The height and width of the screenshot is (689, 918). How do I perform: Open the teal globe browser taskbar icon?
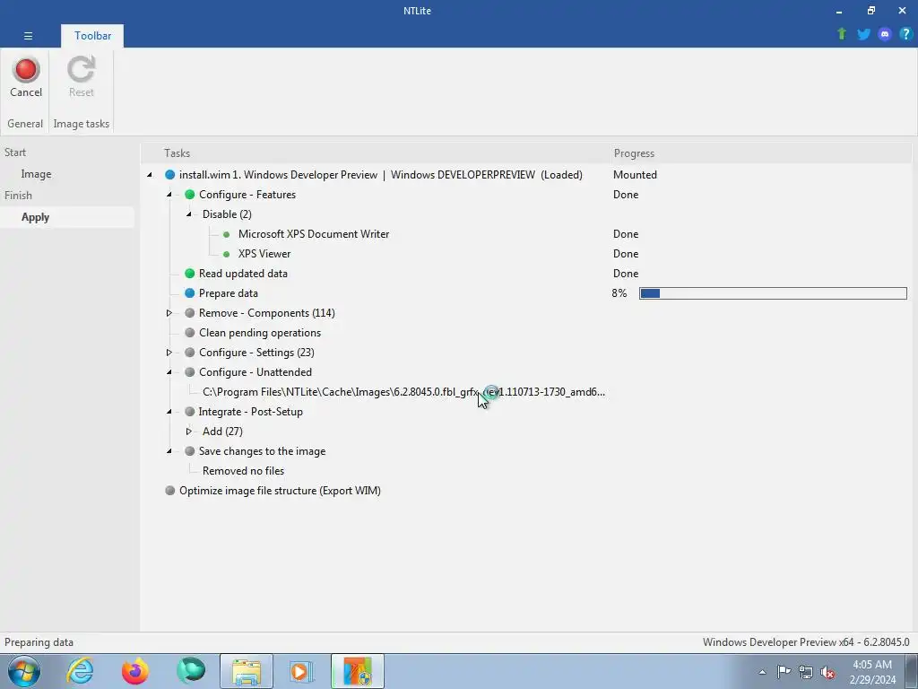(x=190, y=671)
